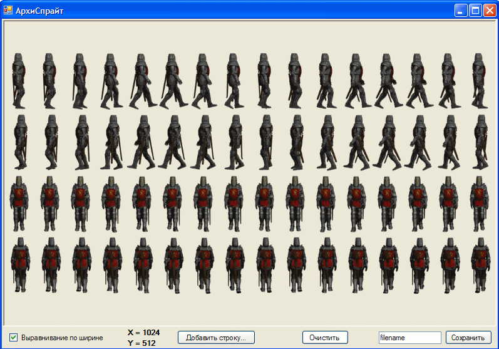Select last knight sprite in top row
The height and width of the screenshot is (349, 499).
pyautogui.click(x=480, y=81)
